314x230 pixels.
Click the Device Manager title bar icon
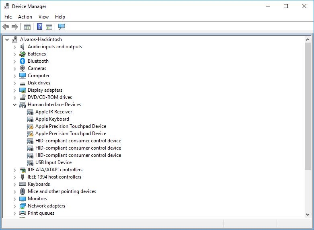[6, 6]
